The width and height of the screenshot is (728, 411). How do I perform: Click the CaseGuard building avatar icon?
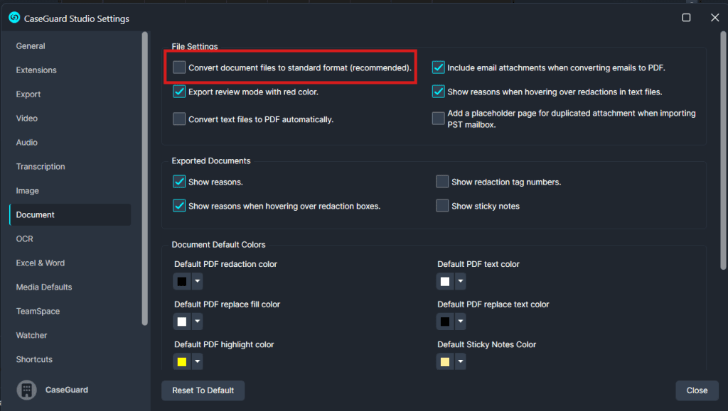(27, 390)
